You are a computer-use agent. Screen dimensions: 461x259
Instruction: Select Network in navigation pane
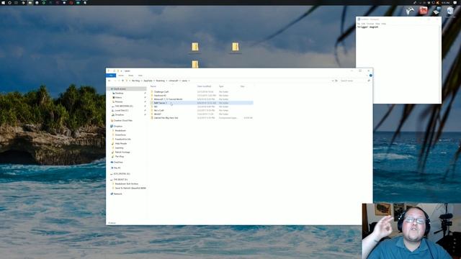tap(117, 194)
